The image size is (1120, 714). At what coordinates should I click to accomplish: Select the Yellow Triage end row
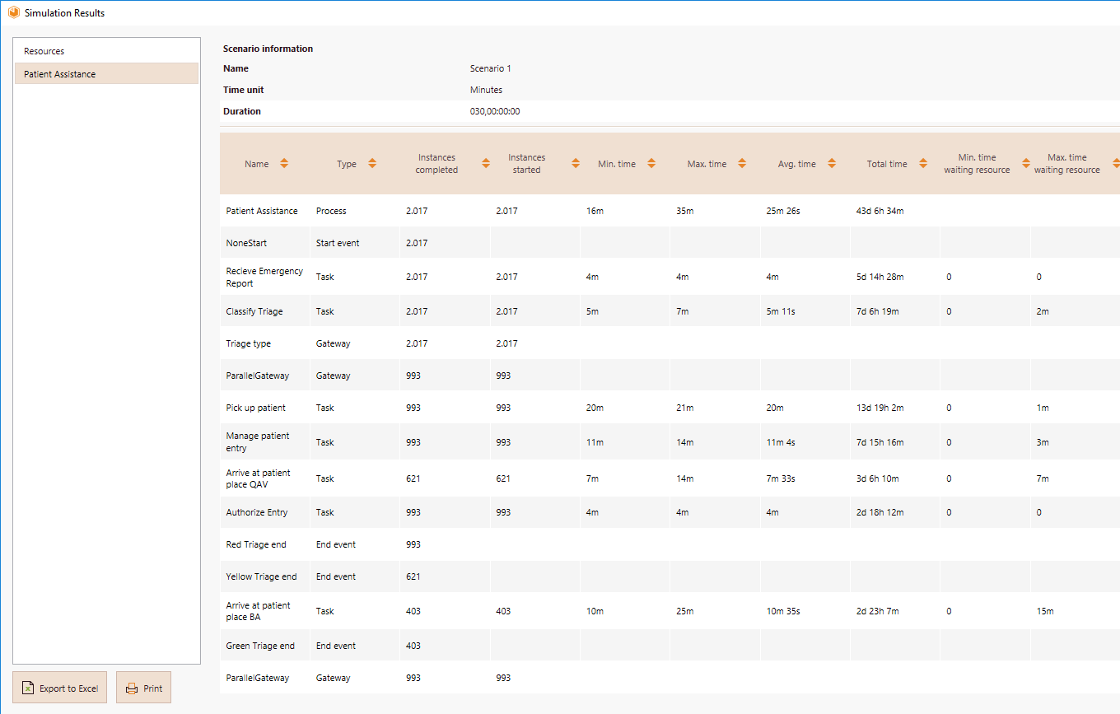pos(670,576)
